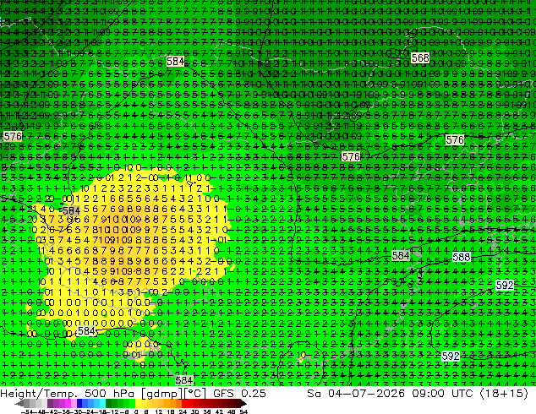The image size is (536, 414).
Task: Click the 576 label touching the left map edge
Action: coord(13,137)
